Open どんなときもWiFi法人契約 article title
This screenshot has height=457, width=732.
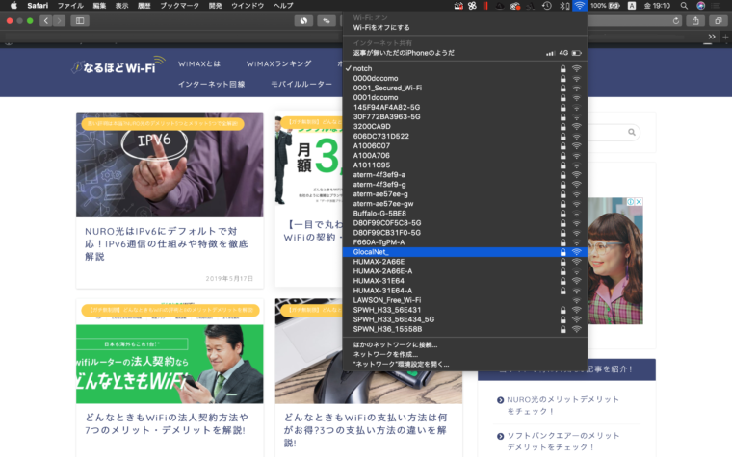pyautogui.click(x=167, y=423)
